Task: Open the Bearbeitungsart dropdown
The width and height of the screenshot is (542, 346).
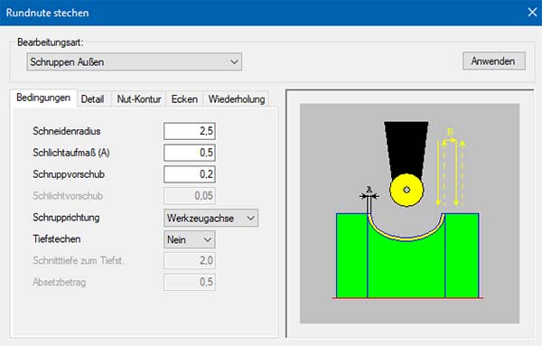Action: [x=134, y=61]
